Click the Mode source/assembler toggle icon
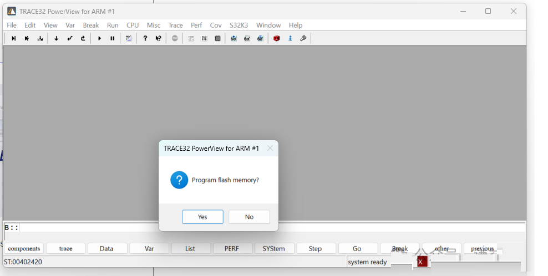Image resolution: width=548 pixels, height=276 pixels. 129,38
